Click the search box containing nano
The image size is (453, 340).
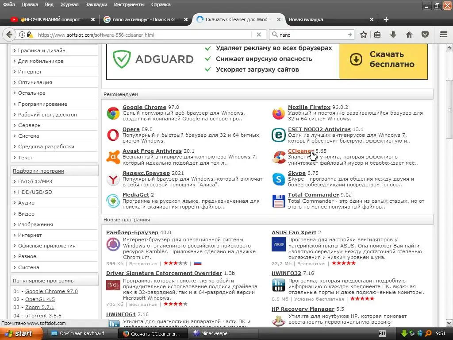click(311, 35)
